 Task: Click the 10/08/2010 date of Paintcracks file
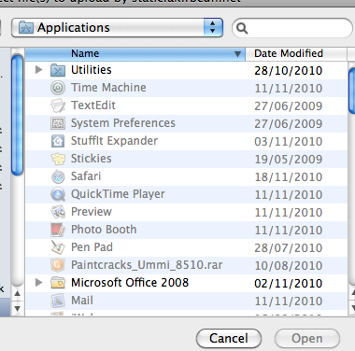pyautogui.click(x=289, y=266)
